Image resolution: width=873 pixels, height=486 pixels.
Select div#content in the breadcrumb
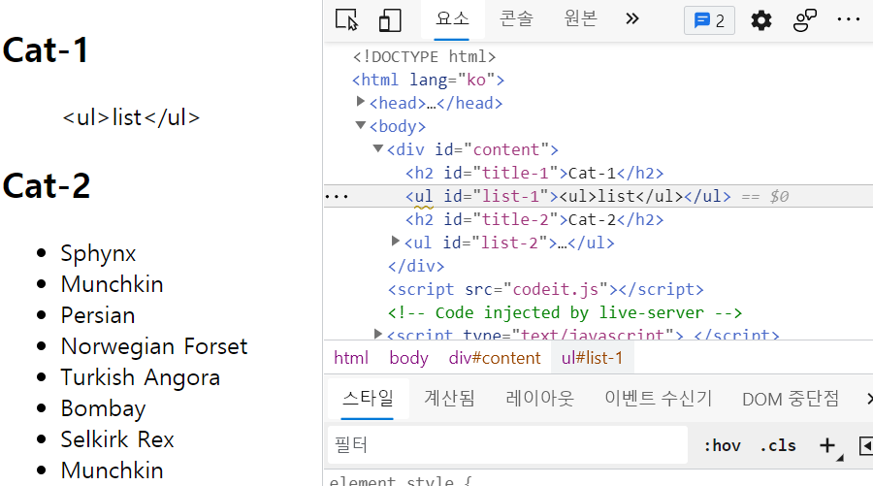(x=495, y=358)
